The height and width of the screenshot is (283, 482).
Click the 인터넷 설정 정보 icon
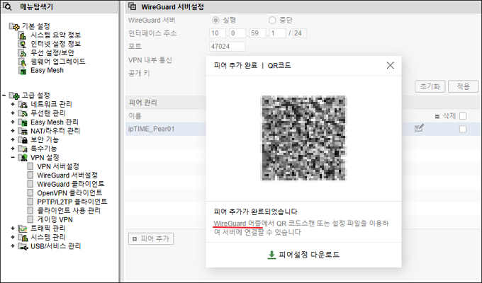pyautogui.click(x=23, y=45)
